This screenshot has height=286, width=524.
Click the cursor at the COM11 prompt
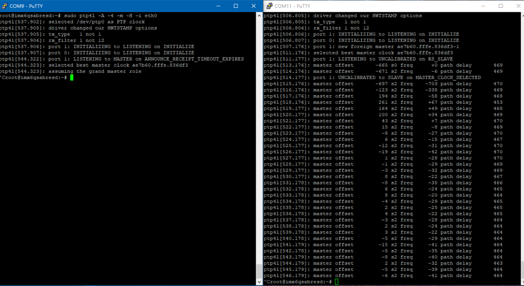tap(337, 282)
